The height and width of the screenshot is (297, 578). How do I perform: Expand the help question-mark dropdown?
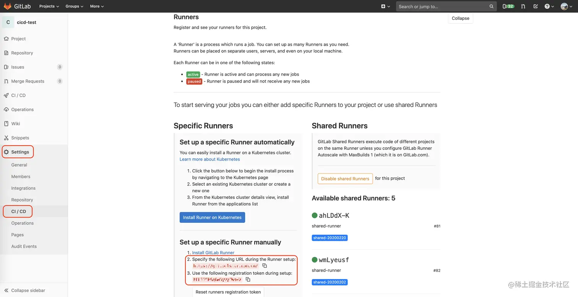(549, 6)
